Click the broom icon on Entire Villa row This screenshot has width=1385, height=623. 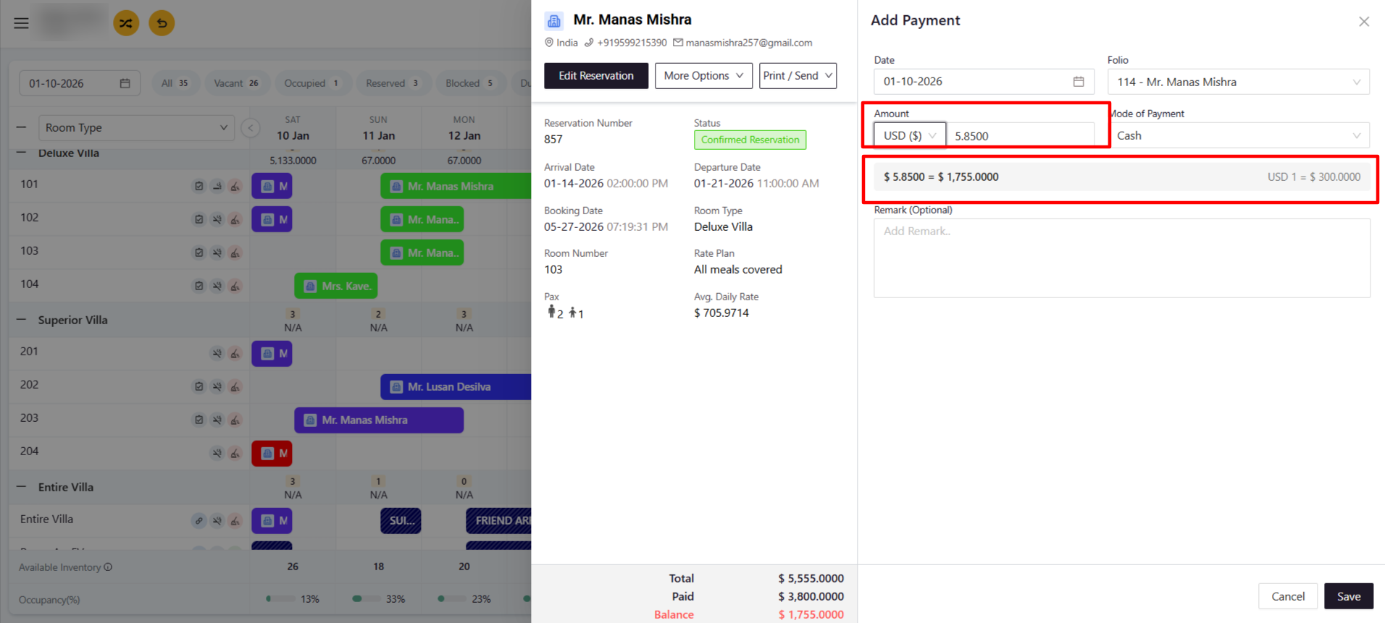(x=235, y=520)
